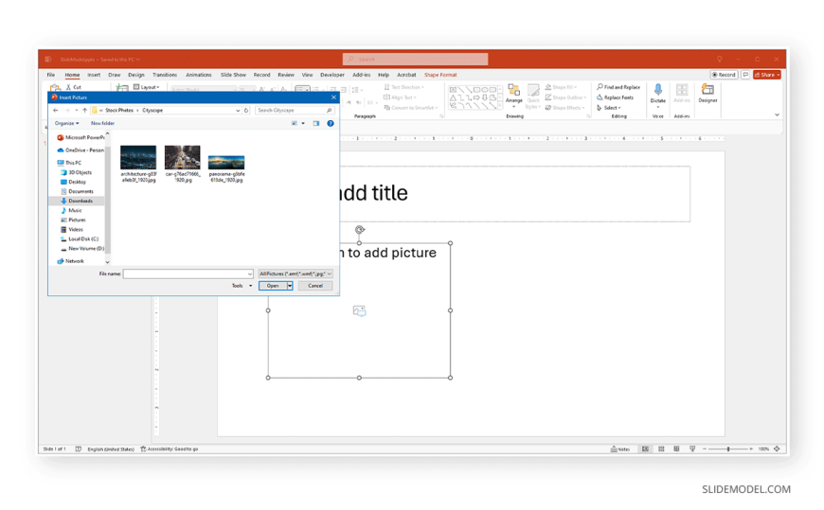Zoom out using minus button
This screenshot has height=510, width=824.
tap(705, 449)
